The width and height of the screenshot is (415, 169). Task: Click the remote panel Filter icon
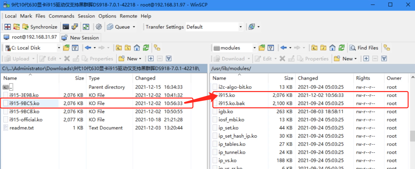click(x=271, y=48)
